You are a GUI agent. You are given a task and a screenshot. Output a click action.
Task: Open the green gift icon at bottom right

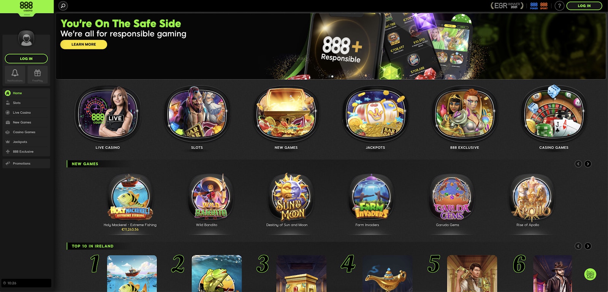pyautogui.click(x=590, y=274)
